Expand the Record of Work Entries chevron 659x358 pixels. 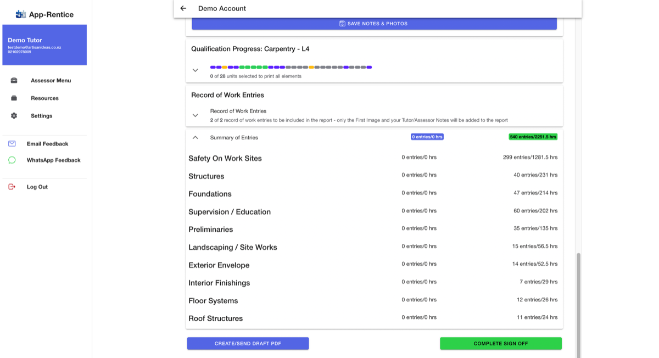coord(195,115)
